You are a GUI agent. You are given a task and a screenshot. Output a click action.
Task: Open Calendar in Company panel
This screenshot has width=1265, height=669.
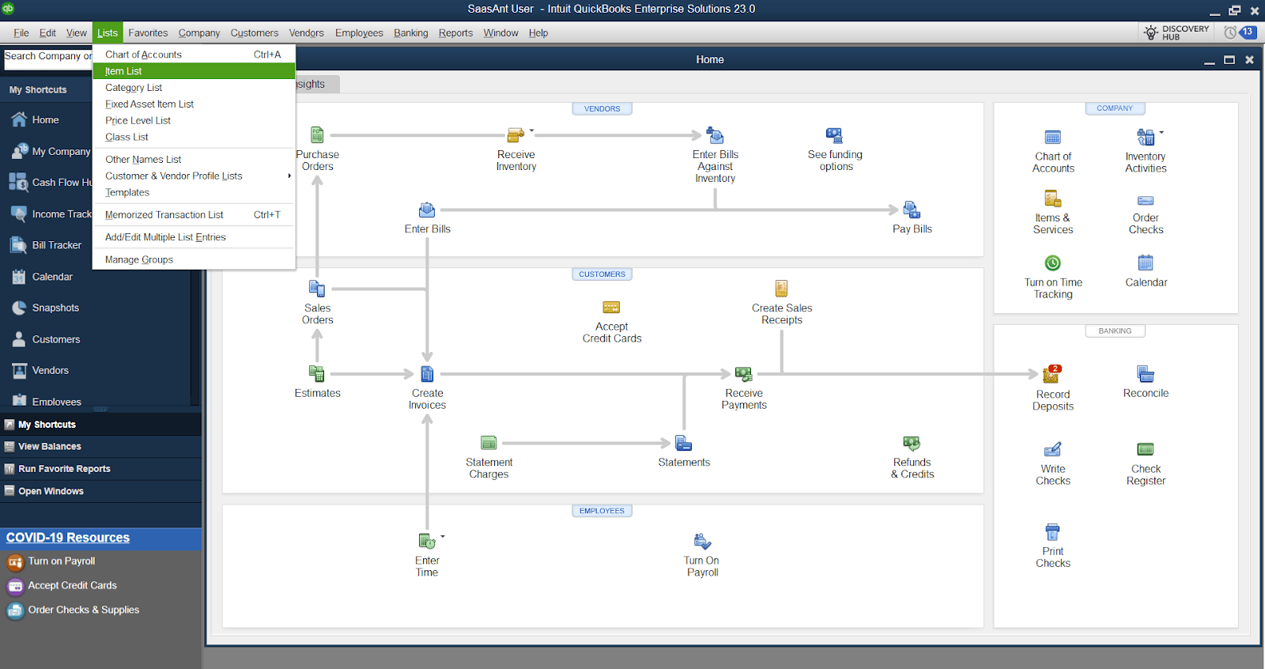tap(1146, 263)
